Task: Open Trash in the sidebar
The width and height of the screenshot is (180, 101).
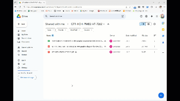Action: click(x=23, y=64)
